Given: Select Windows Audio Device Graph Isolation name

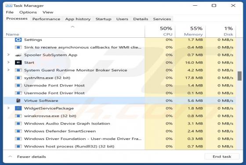Looking at the screenshot, I should pyautogui.click(x=67, y=123).
